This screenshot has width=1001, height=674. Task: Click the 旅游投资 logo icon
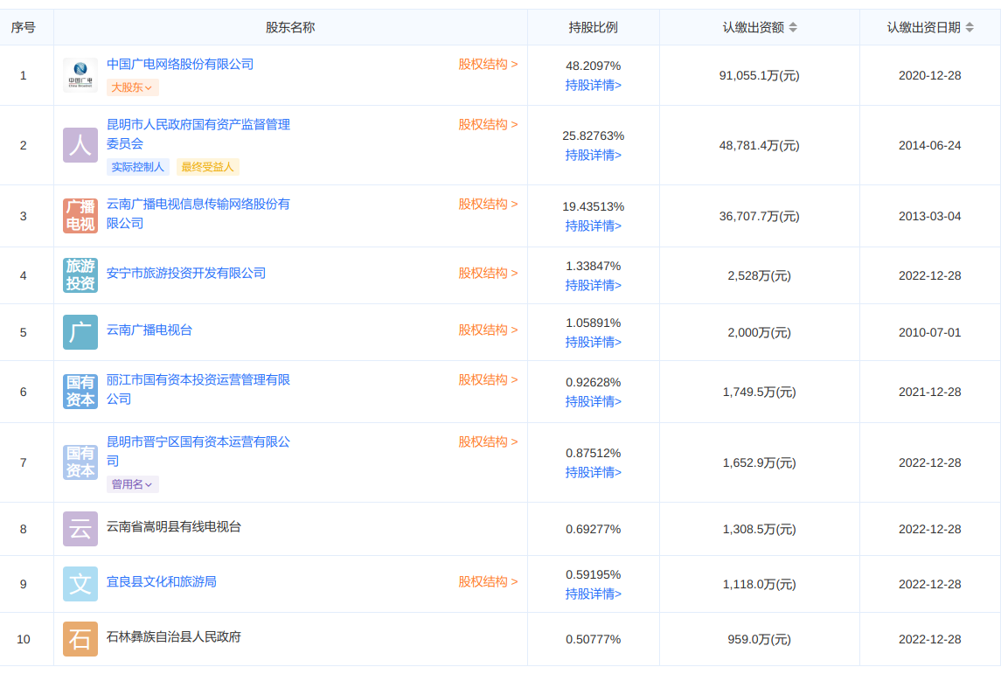pyautogui.click(x=80, y=275)
